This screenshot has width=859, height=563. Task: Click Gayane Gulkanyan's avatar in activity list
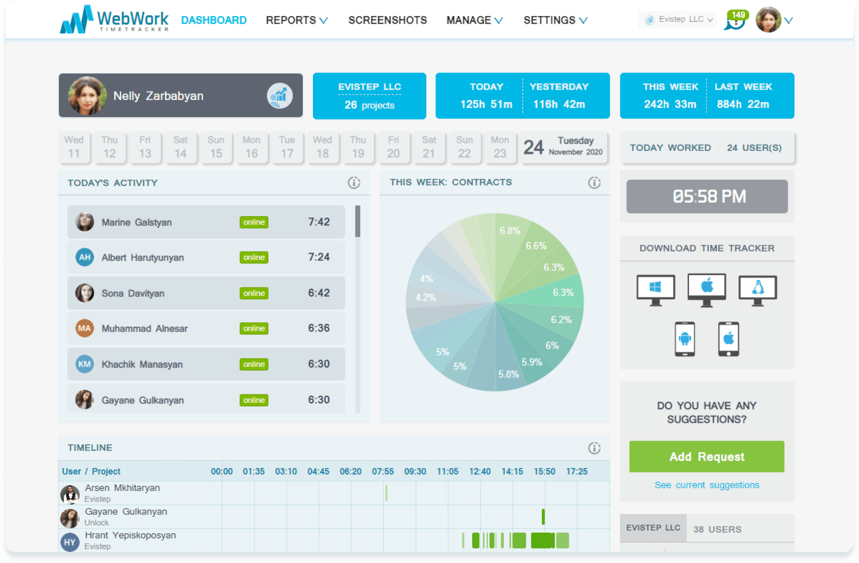(84, 400)
